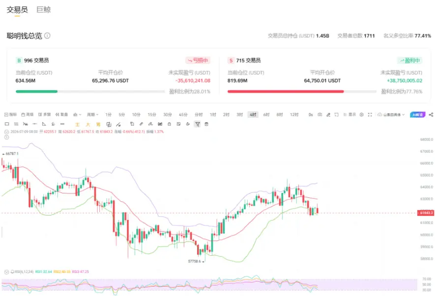Viewport: 435px width, 296px height.
Task: Click the -35,610,241.08 unrealized loss value
Action: point(193,81)
